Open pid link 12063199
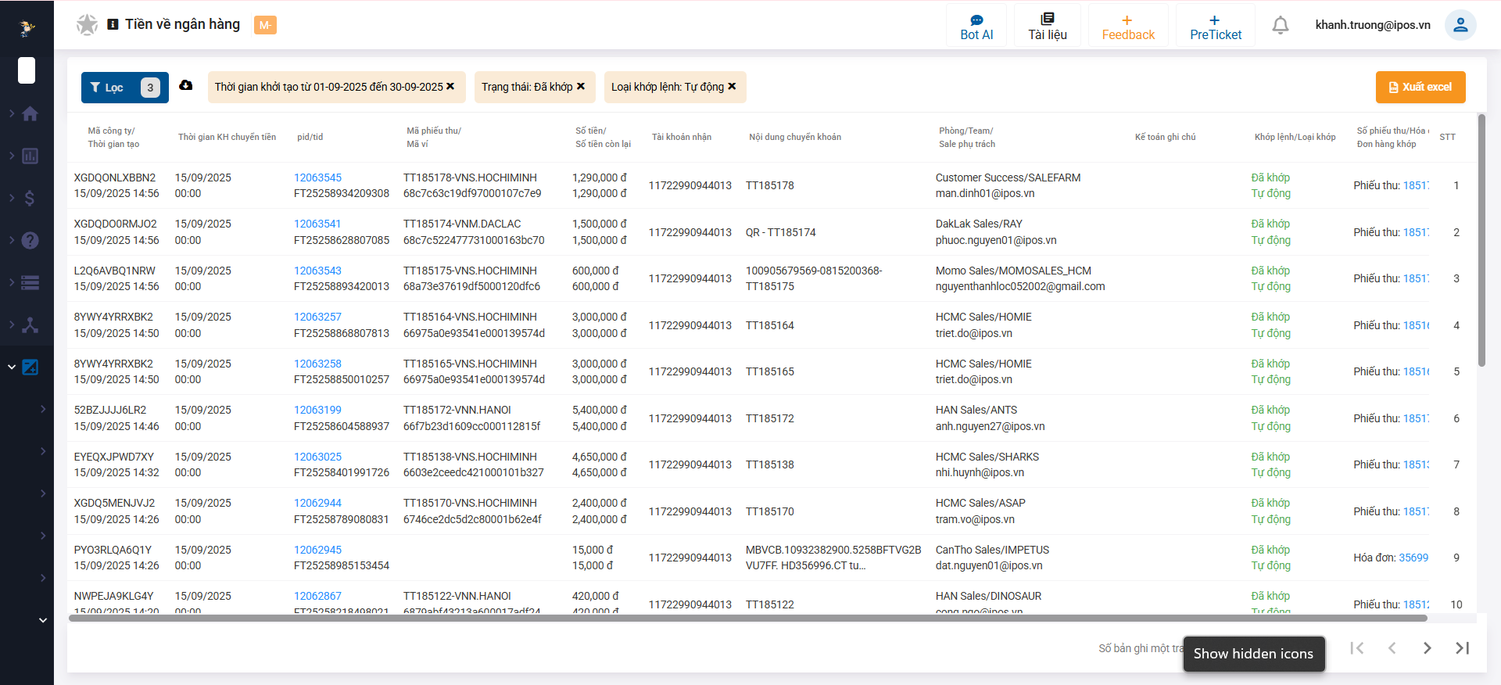The height and width of the screenshot is (685, 1501). [317, 411]
